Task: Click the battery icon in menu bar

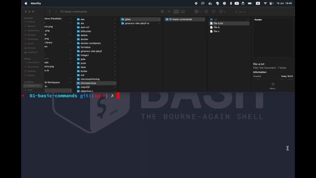Action: pyautogui.click(x=250, y=3)
